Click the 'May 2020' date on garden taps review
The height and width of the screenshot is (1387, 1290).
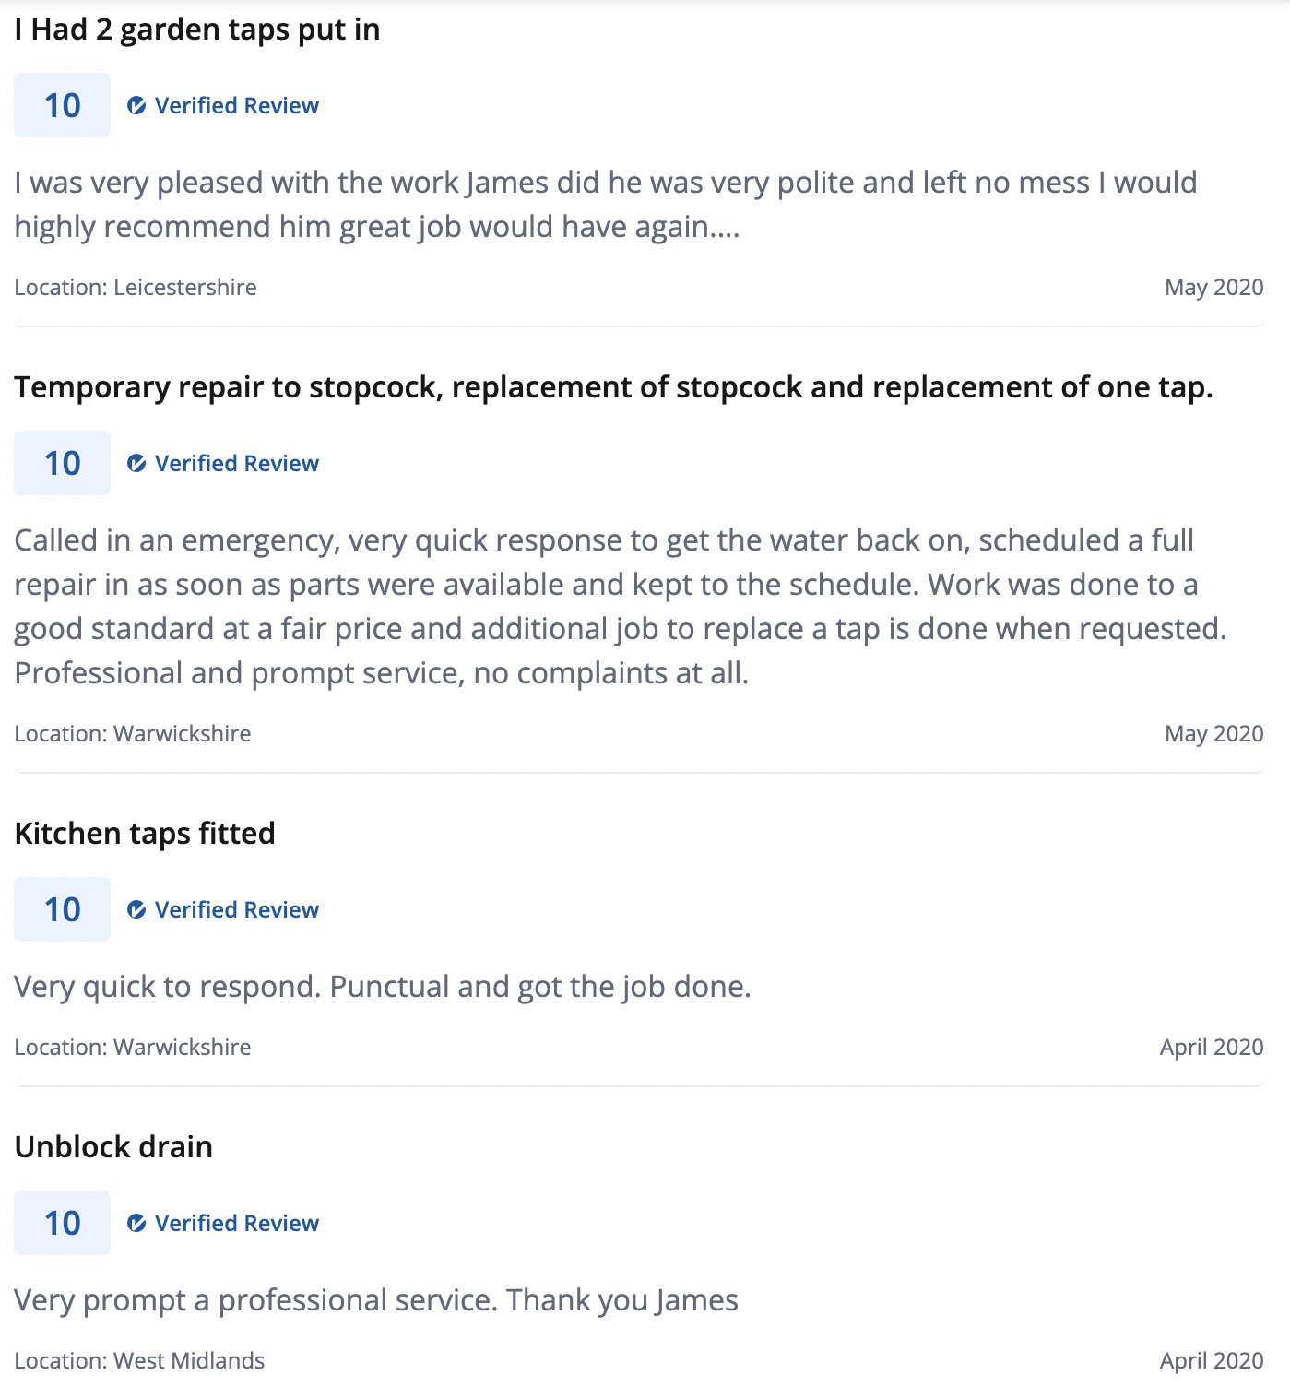point(1213,288)
